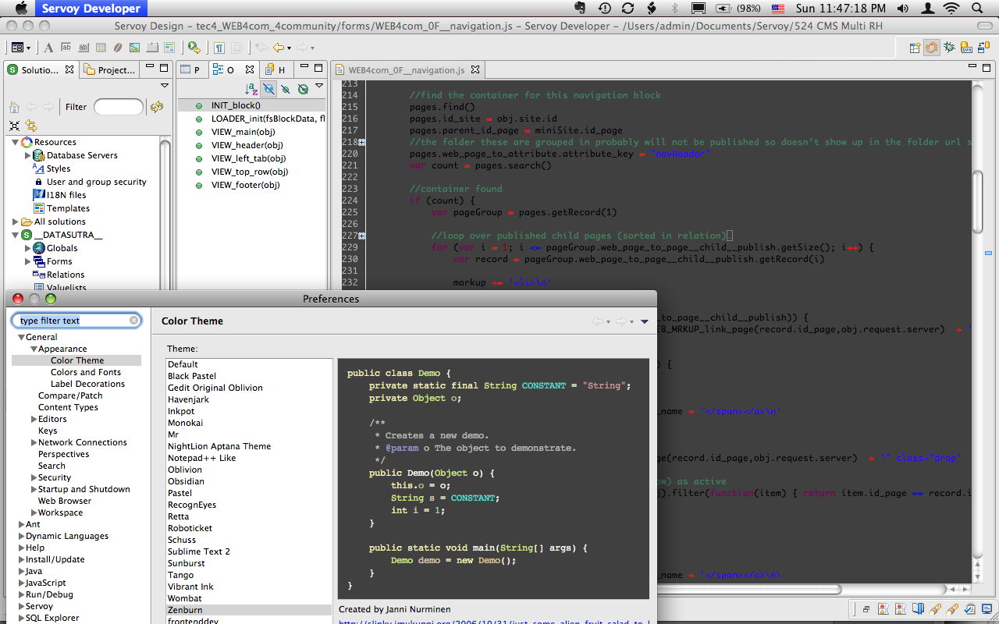Open the Solution Explorer view menu triangle

coord(165,86)
